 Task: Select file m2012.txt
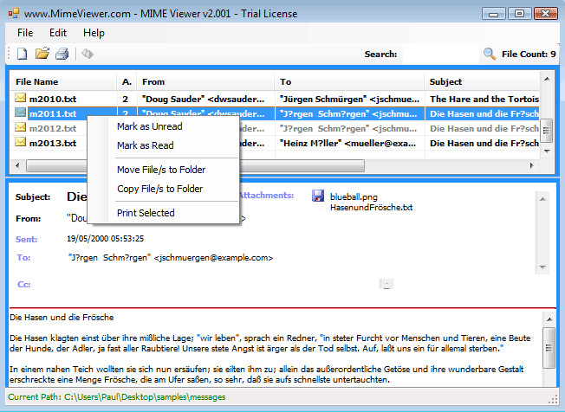click(x=53, y=128)
